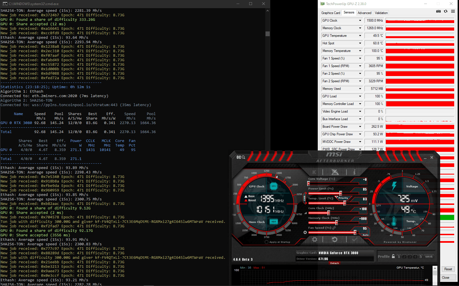Click the Core Voltage (%) slider handle
Image resolution: width=459 pixels, height=286 pixels.
click(309, 184)
